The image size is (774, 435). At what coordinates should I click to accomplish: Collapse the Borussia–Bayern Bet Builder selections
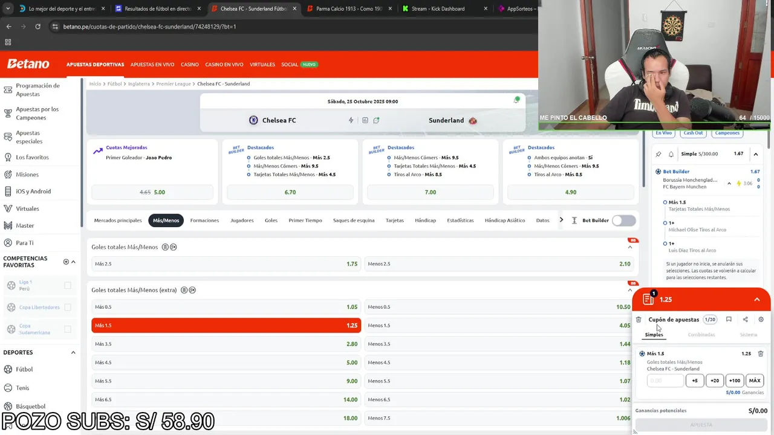coord(729,183)
